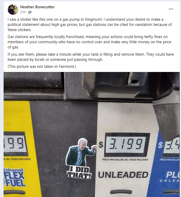181x197 pixels.
Task: Click the paragraph about locally franchised stations
Action: pos(89,42)
